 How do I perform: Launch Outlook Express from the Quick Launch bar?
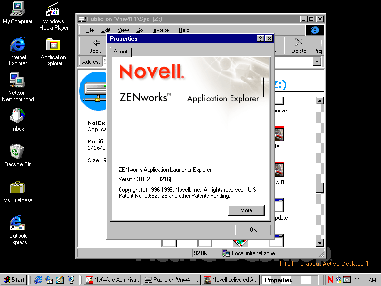(x=49, y=280)
